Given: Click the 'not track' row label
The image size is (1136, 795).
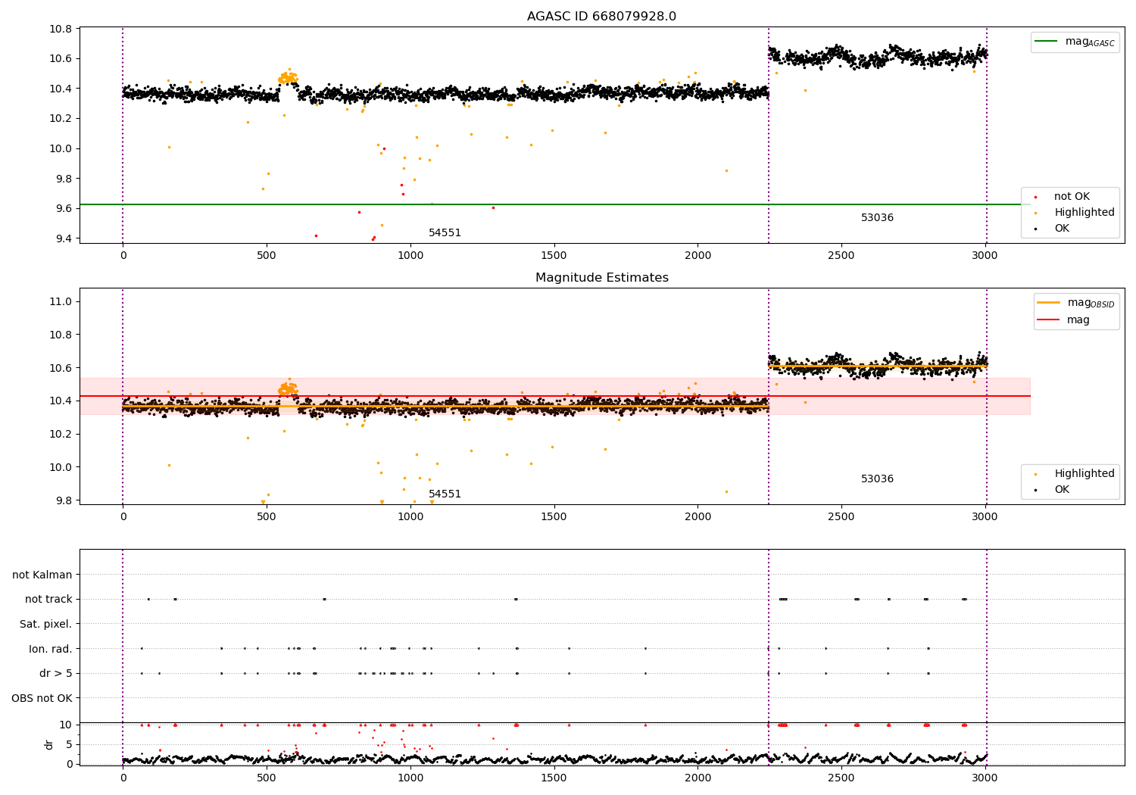Looking at the screenshot, I should click(x=48, y=600).
